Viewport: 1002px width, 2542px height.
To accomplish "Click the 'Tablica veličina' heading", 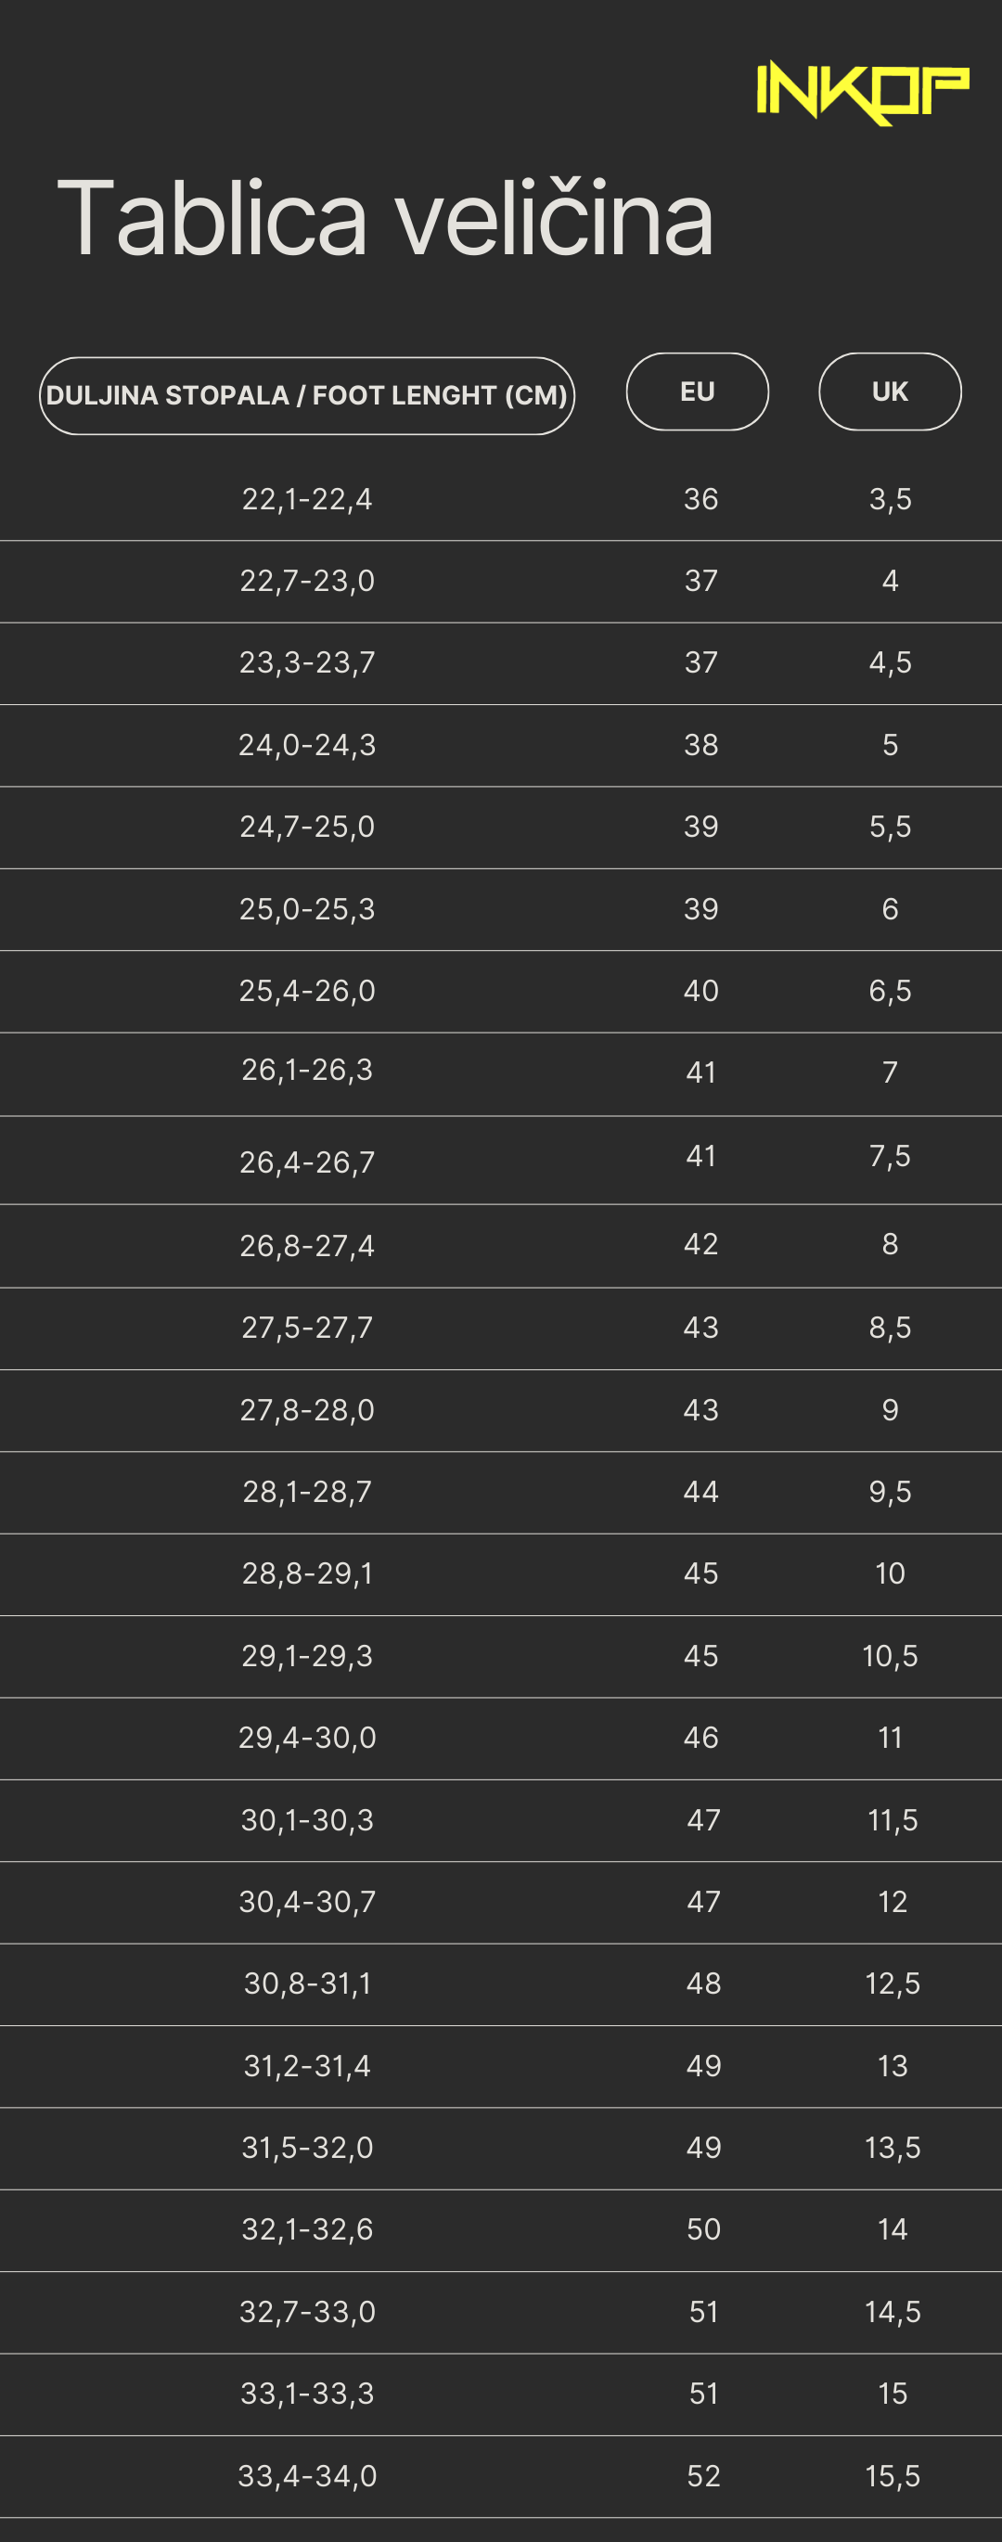I will (x=385, y=219).
